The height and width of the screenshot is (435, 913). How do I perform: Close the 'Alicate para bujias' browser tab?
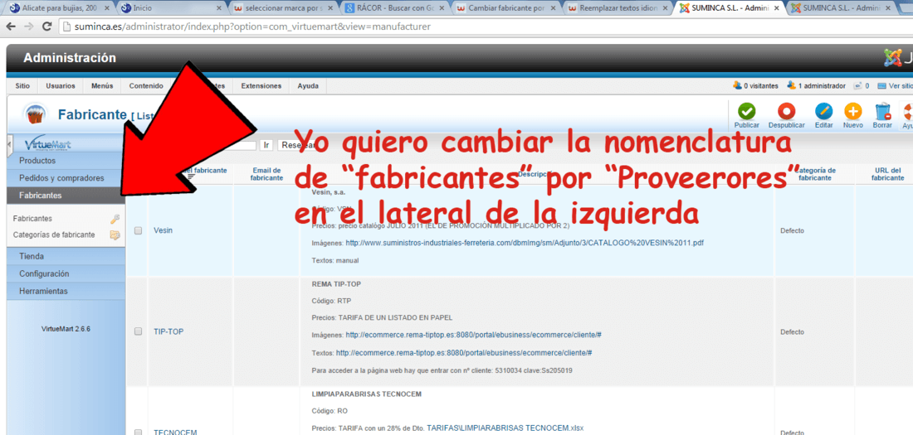(106, 9)
